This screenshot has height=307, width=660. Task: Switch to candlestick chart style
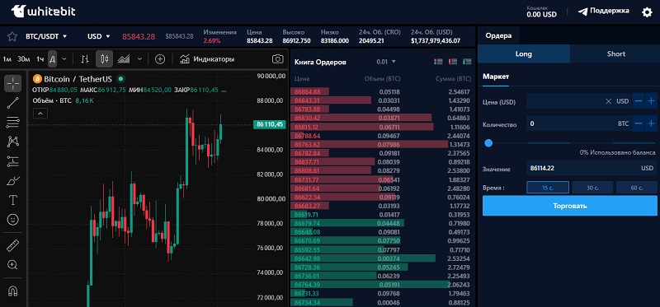click(105, 59)
